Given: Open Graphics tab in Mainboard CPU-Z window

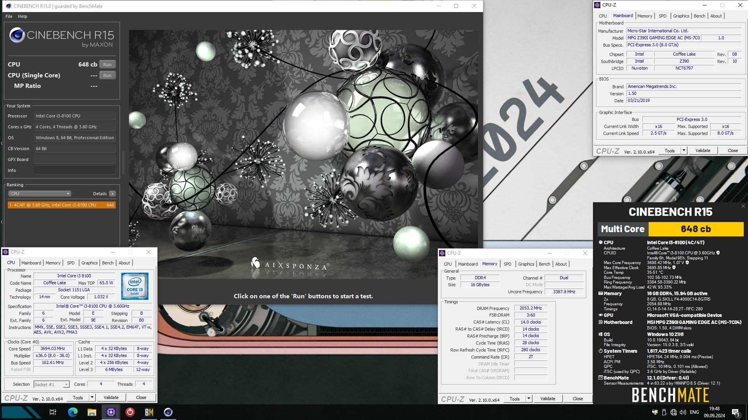Looking at the screenshot, I should pyautogui.click(x=681, y=16).
